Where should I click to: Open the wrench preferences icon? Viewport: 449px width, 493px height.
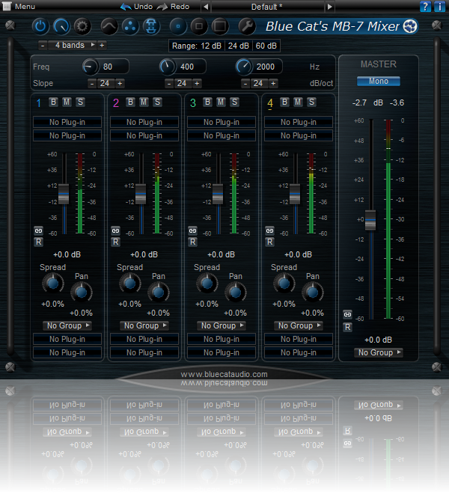[247, 26]
